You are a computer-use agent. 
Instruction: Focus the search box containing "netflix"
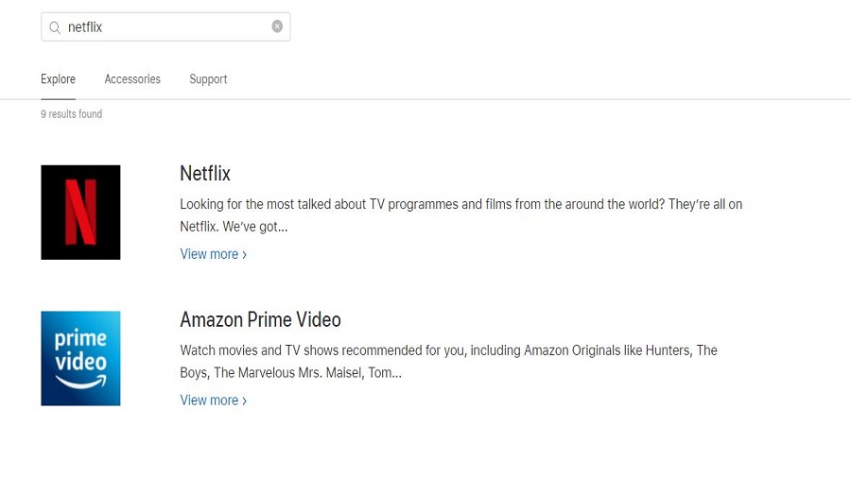click(165, 27)
